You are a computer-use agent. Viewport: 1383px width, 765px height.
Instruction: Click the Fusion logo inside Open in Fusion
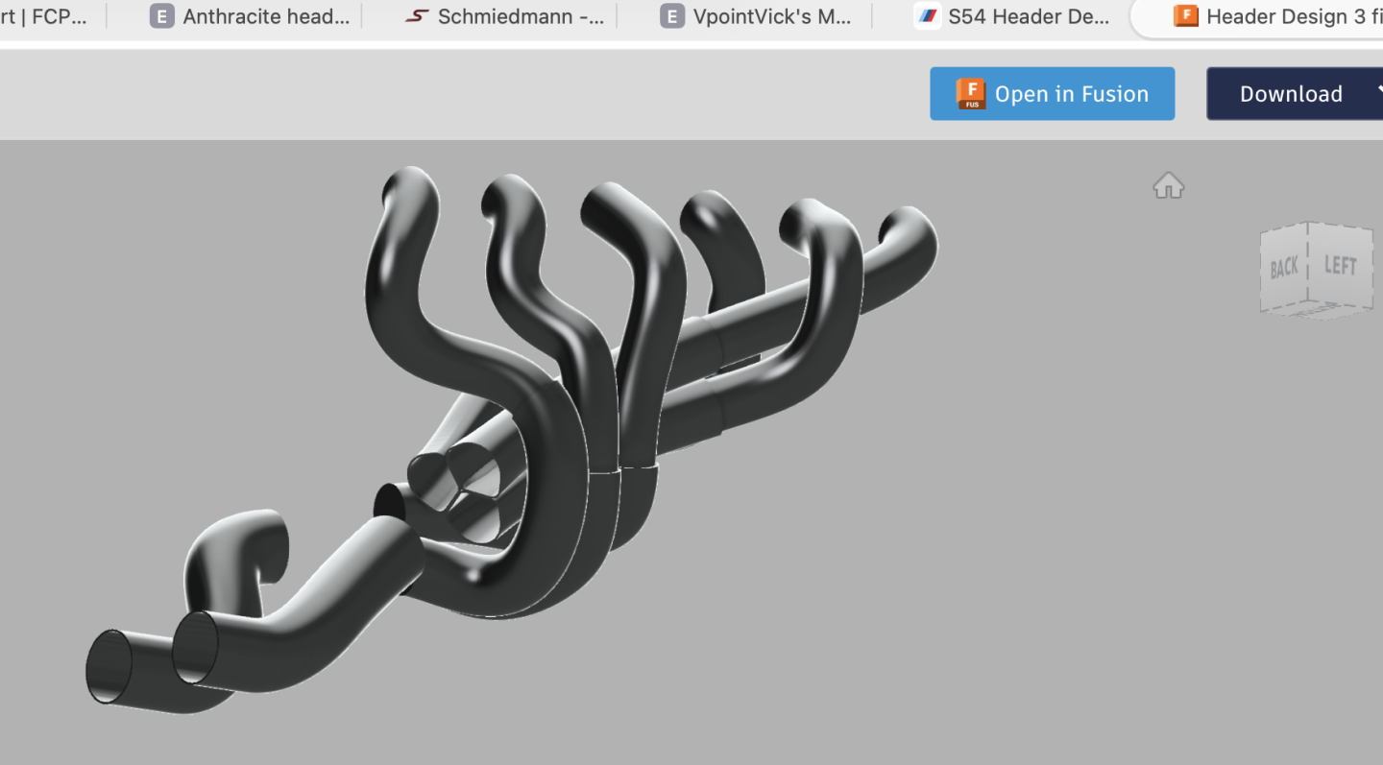[x=971, y=93]
